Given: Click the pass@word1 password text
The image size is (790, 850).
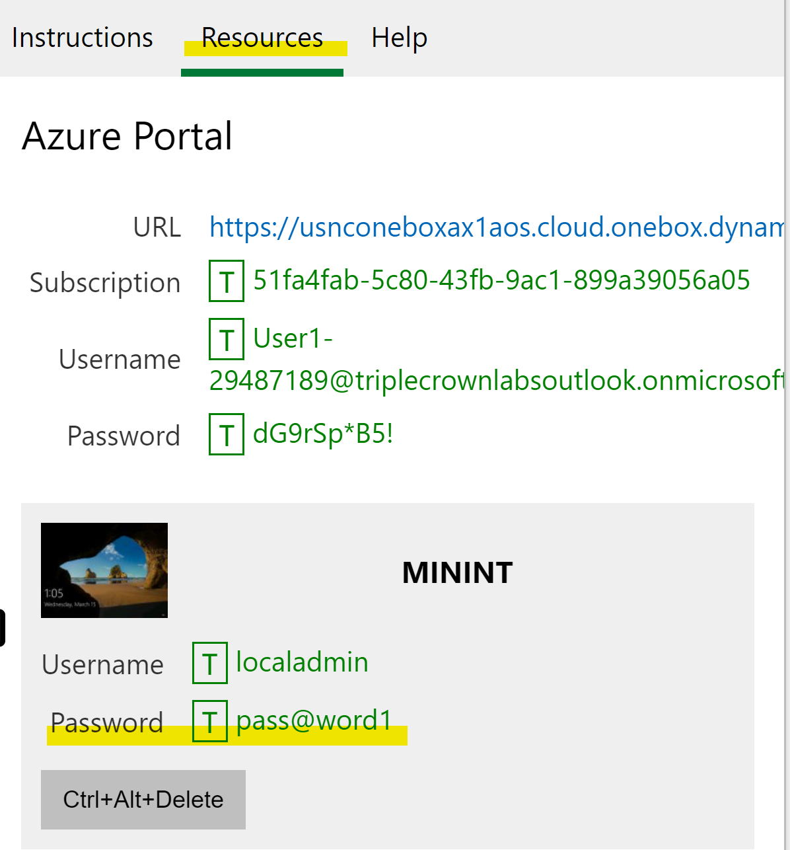Looking at the screenshot, I should (x=314, y=720).
